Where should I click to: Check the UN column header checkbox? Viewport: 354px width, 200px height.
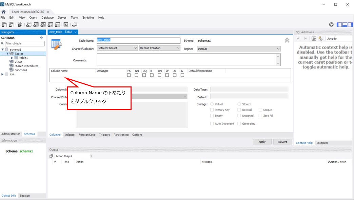(159, 75)
